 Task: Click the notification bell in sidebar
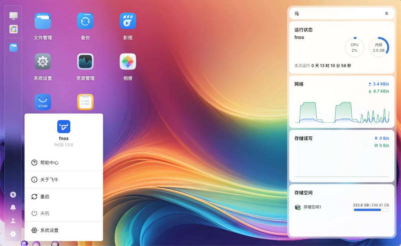click(13, 207)
